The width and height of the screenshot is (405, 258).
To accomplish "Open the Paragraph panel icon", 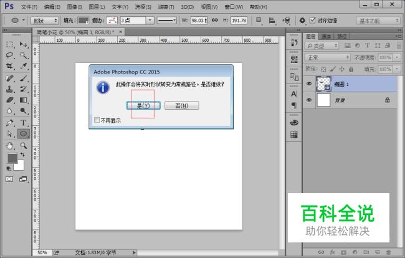I will coord(294,105).
